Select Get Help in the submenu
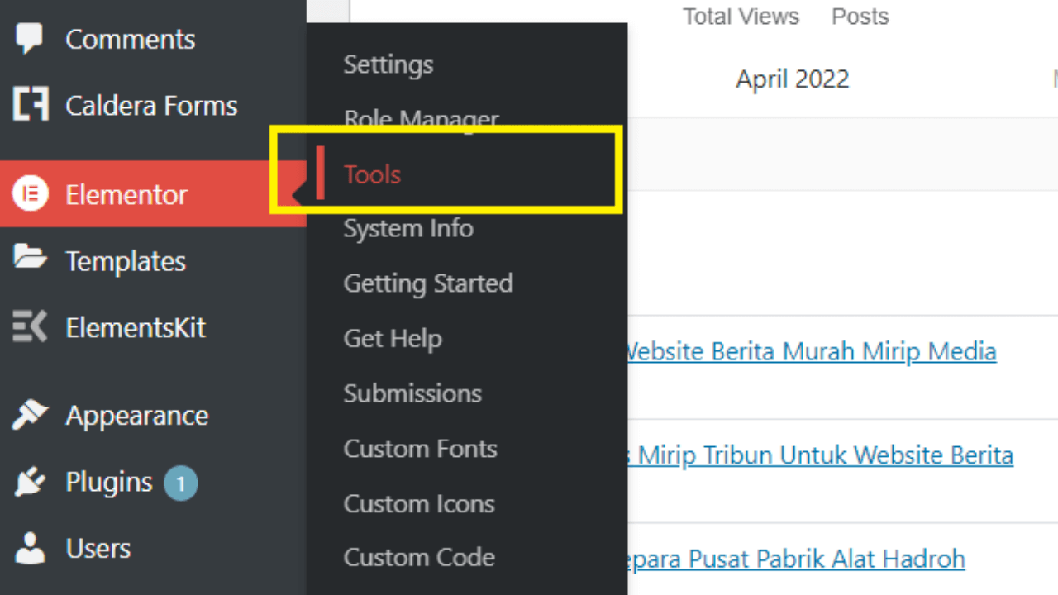 (393, 339)
